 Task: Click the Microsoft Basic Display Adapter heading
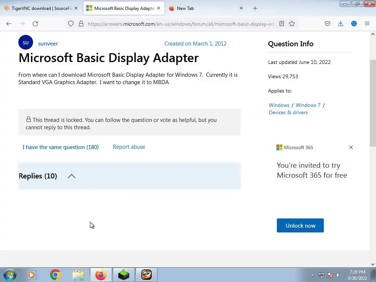point(109,58)
